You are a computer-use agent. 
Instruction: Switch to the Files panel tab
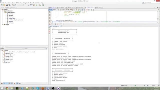point(8,8)
